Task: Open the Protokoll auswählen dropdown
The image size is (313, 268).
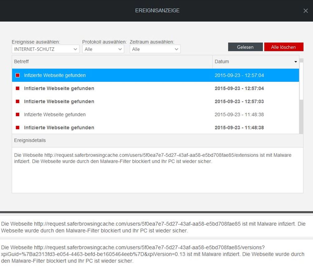Action: 103,49
